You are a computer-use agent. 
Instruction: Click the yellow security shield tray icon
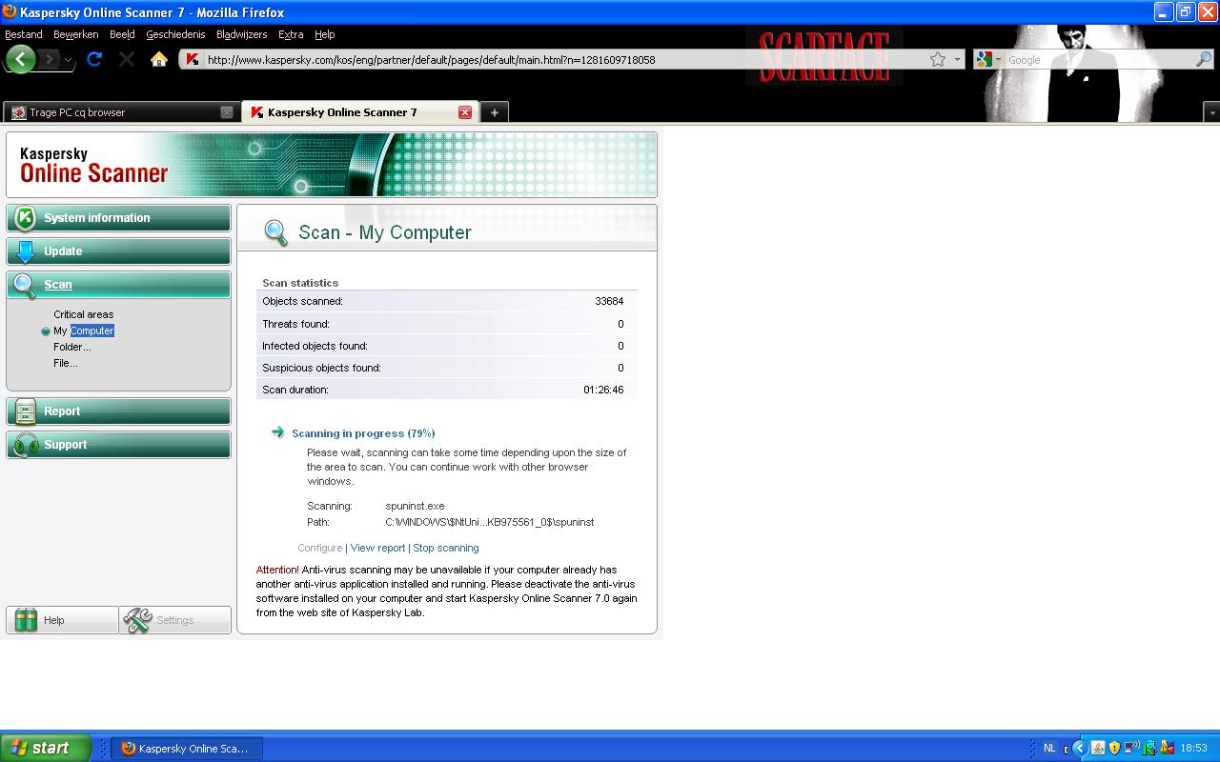tap(1114, 749)
